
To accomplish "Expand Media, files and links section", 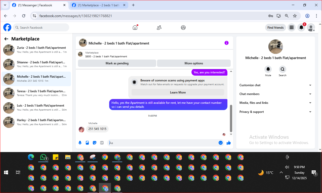I will coord(275,103).
